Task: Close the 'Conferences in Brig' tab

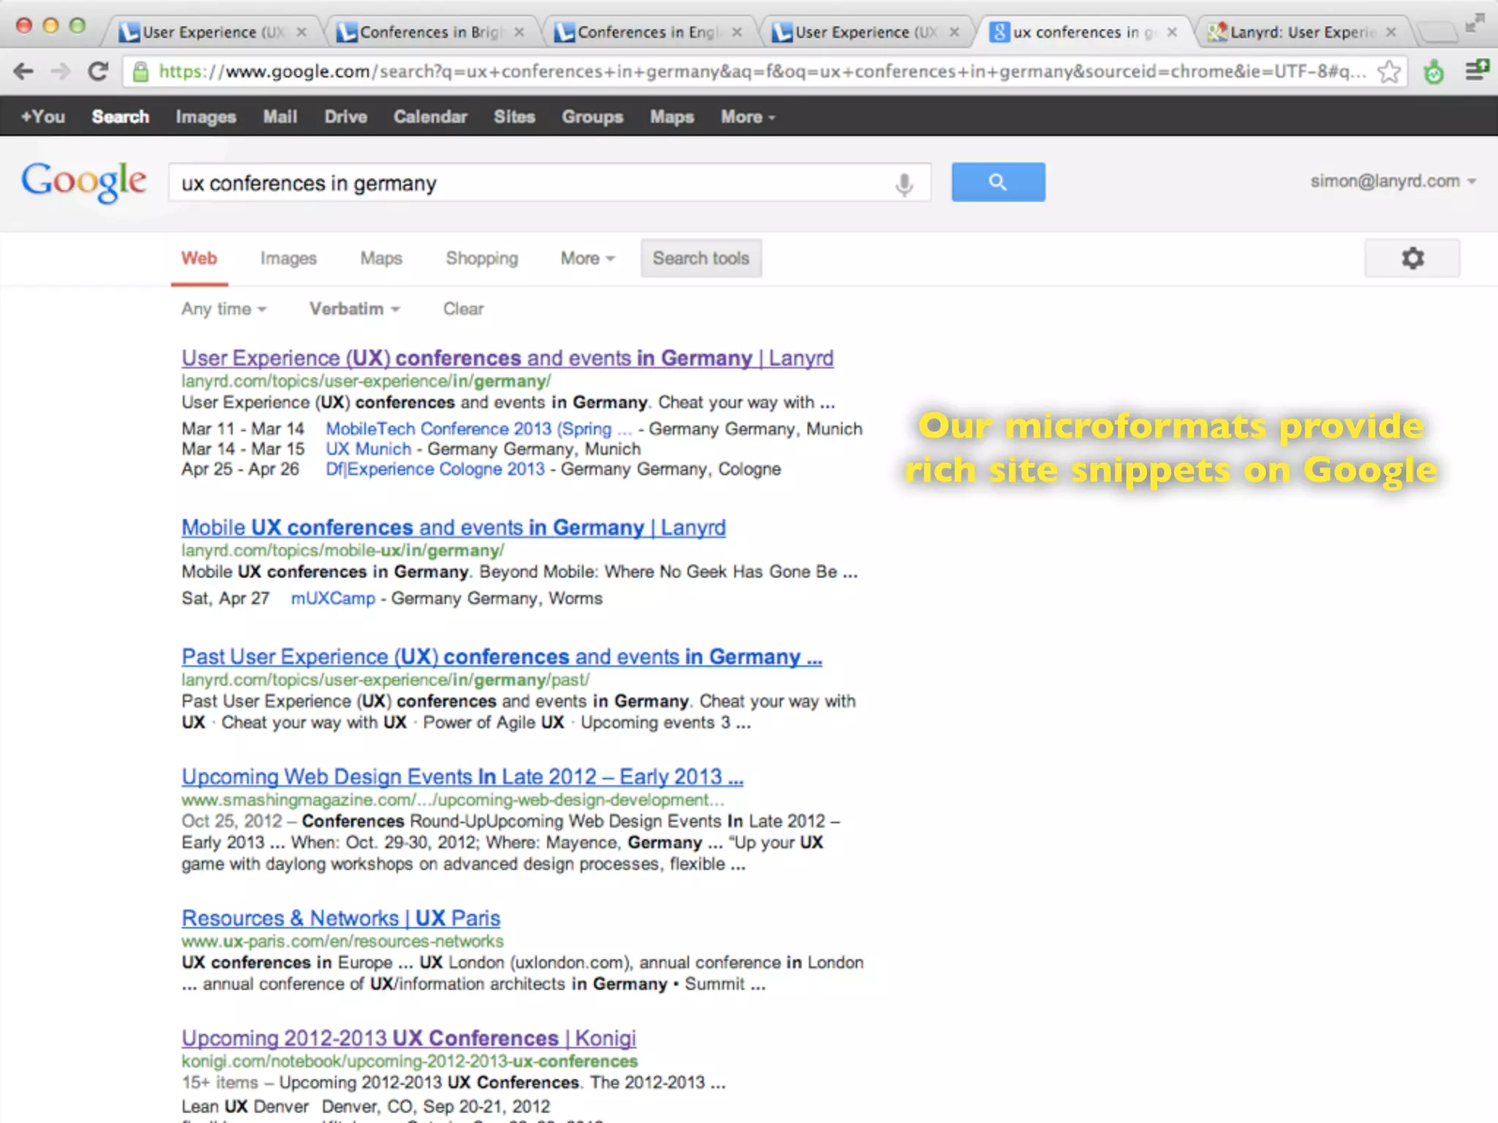Action: 519,32
